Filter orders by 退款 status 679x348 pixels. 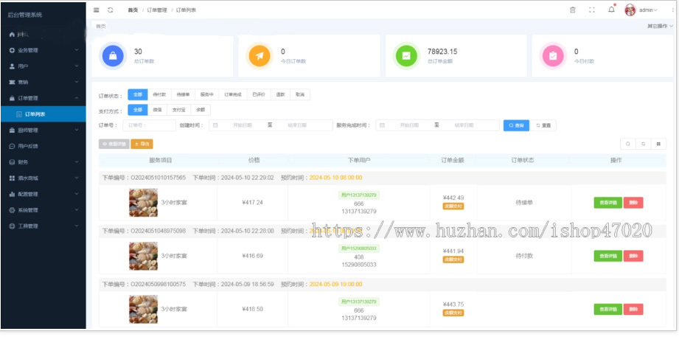click(x=281, y=95)
